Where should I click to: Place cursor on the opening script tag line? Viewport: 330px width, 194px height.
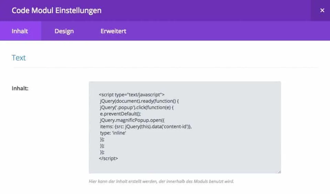[132, 94]
